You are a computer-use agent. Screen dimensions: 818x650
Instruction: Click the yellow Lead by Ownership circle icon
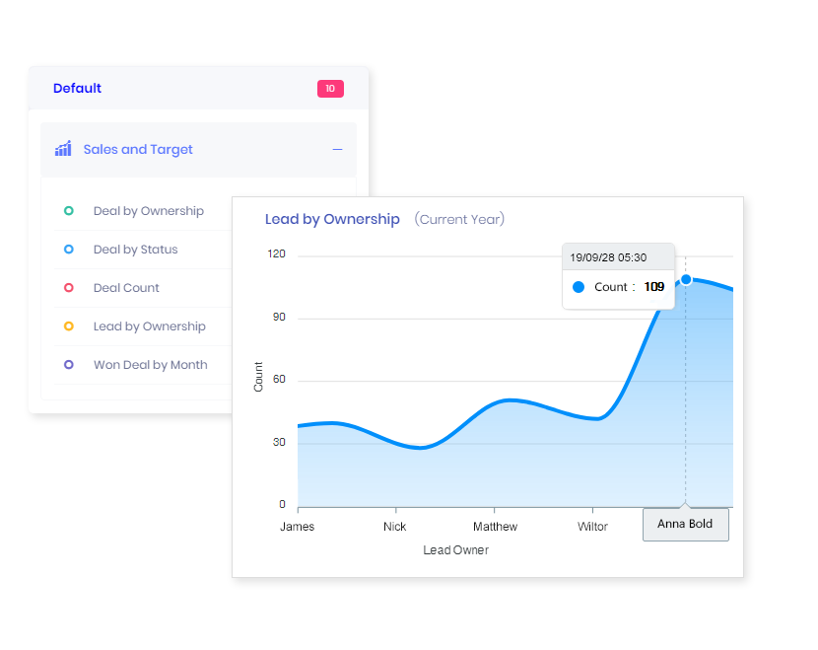pyautogui.click(x=69, y=326)
